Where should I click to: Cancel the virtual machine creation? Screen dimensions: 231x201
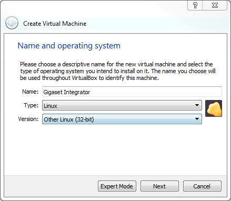(x=202, y=186)
